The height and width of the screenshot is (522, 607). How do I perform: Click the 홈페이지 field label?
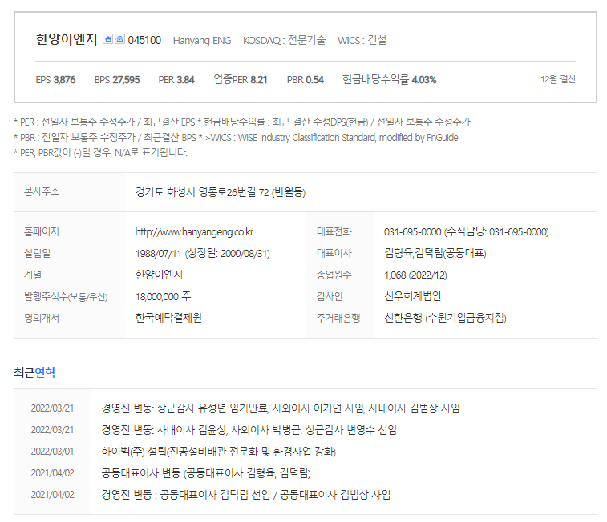pos(42,232)
